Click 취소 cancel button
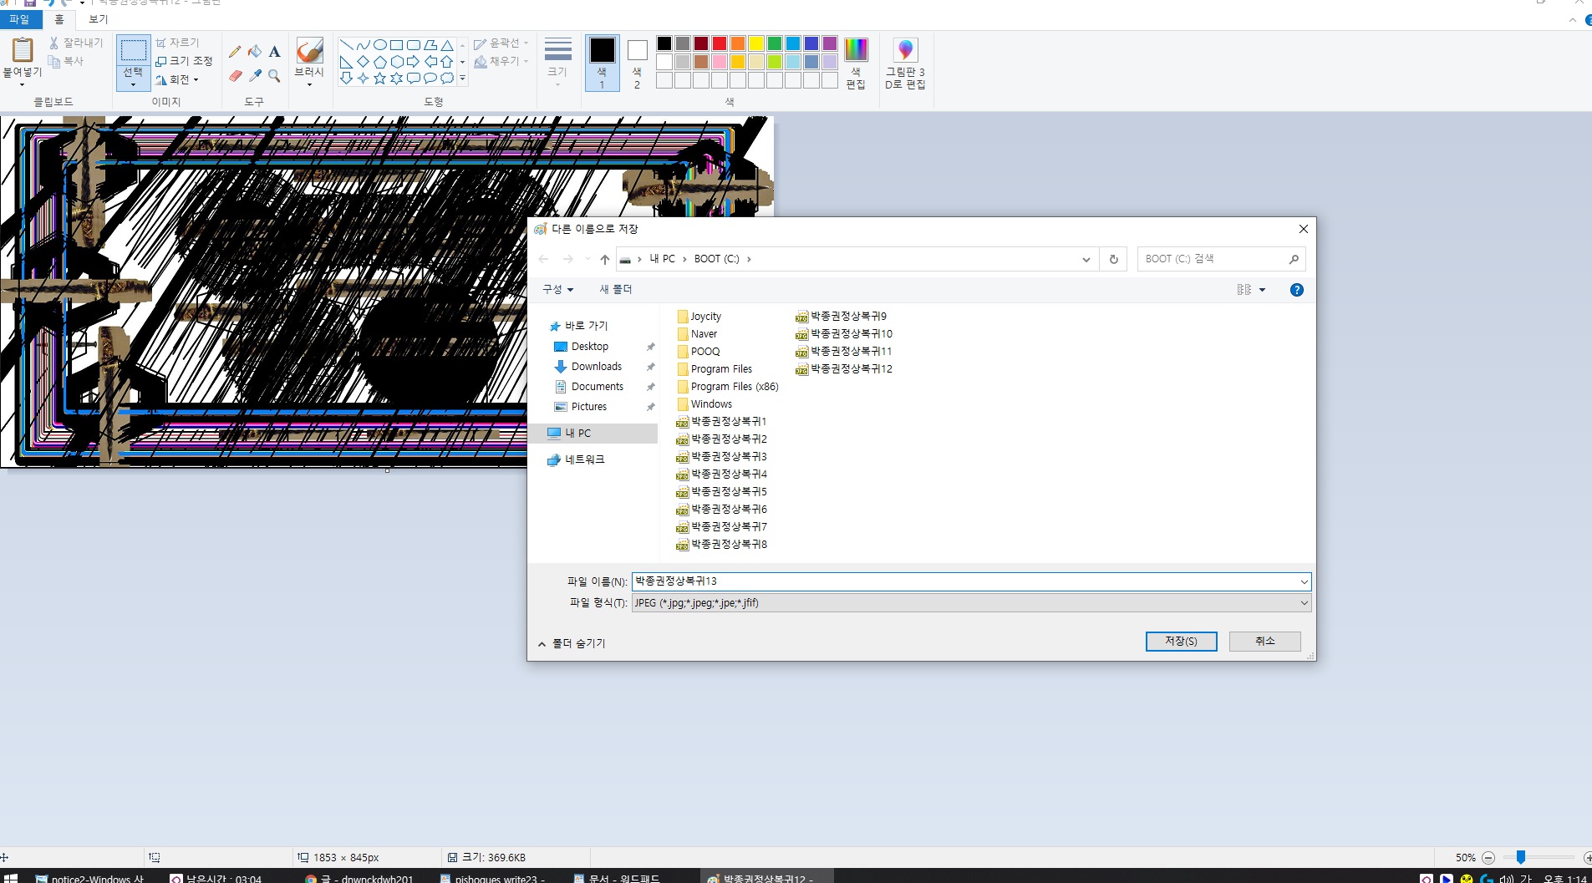This screenshot has width=1592, height=883. click(1264, 641)
